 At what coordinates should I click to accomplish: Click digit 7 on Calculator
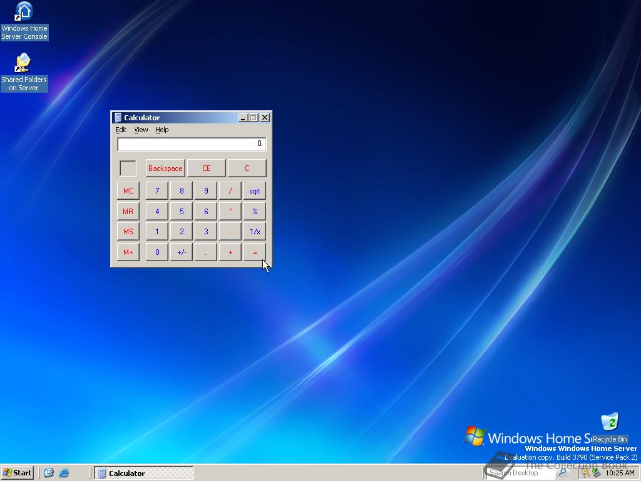[x=157, y=190]
